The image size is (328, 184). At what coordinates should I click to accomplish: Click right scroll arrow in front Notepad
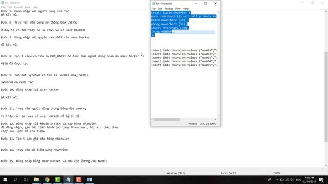coord(215,119)
